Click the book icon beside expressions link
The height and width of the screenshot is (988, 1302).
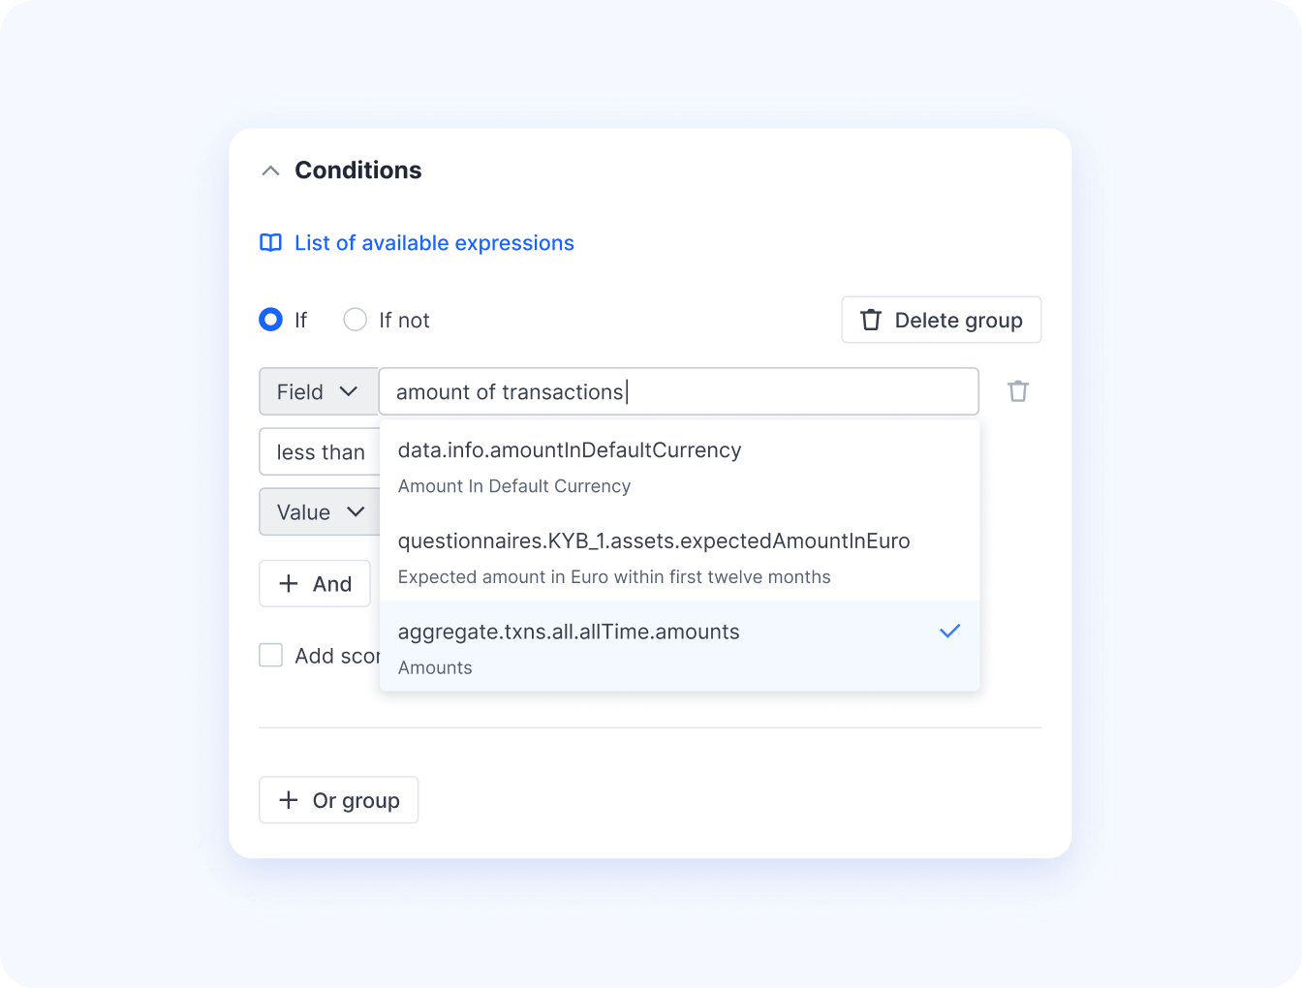coord(271,243)
